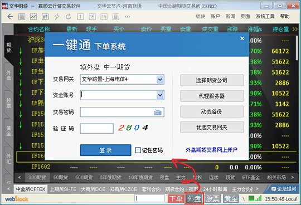Select the 郑商所CZCE exchange tab
Image resolution: width=301 pixels, height=205 pixels.
pyautogui.click(x=123, y=189)
